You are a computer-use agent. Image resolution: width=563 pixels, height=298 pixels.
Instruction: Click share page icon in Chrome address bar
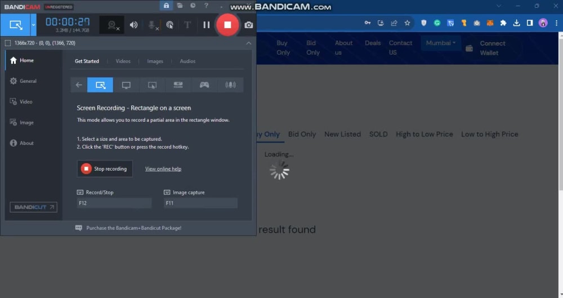click(394, 23)
